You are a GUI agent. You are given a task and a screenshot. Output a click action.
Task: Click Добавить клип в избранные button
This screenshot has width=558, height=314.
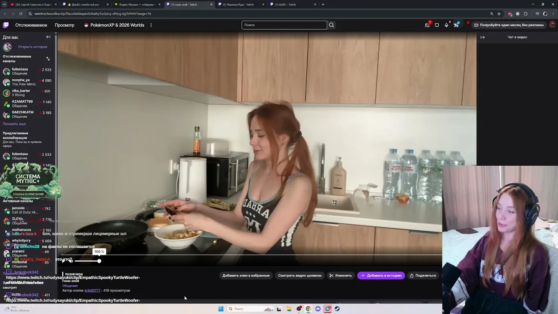click(x=246, y=276)
